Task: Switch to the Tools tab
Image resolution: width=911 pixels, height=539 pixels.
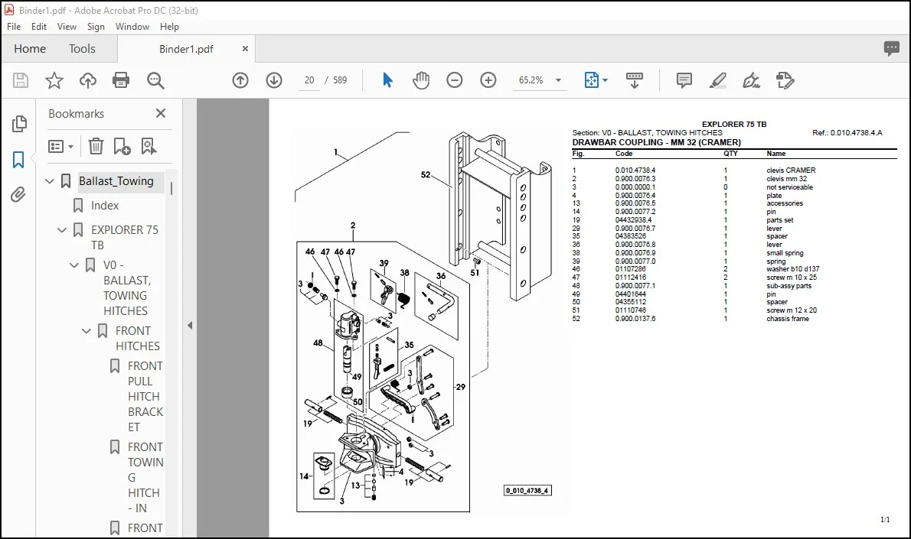Action: click(x=82, y=49)
